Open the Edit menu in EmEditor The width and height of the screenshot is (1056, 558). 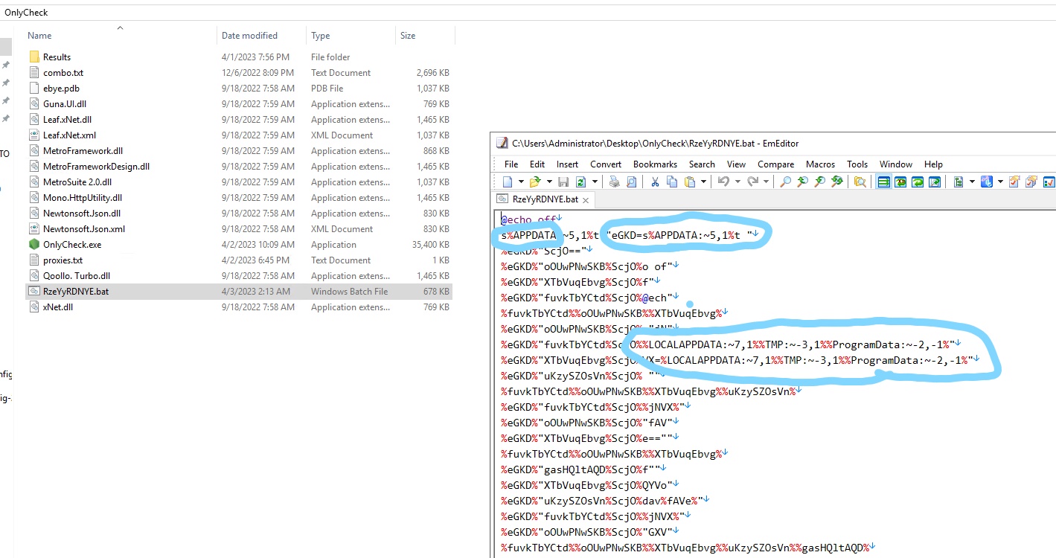pos(537,164)
